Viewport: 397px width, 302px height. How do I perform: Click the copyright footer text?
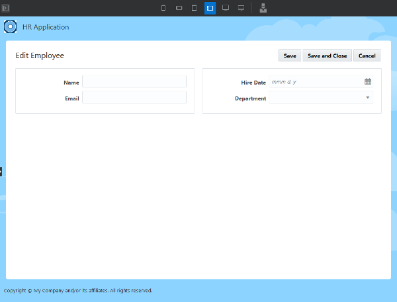pos(78,290)
